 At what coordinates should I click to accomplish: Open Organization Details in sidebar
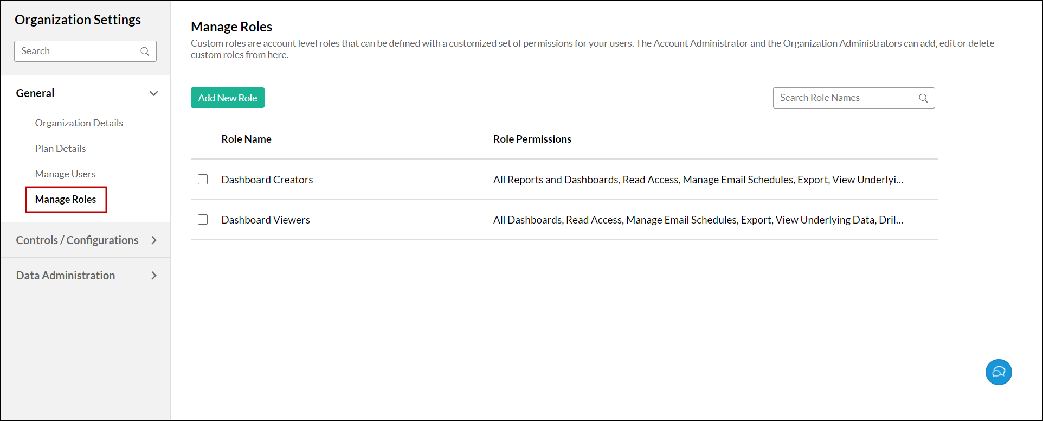(x=79, y=123)
